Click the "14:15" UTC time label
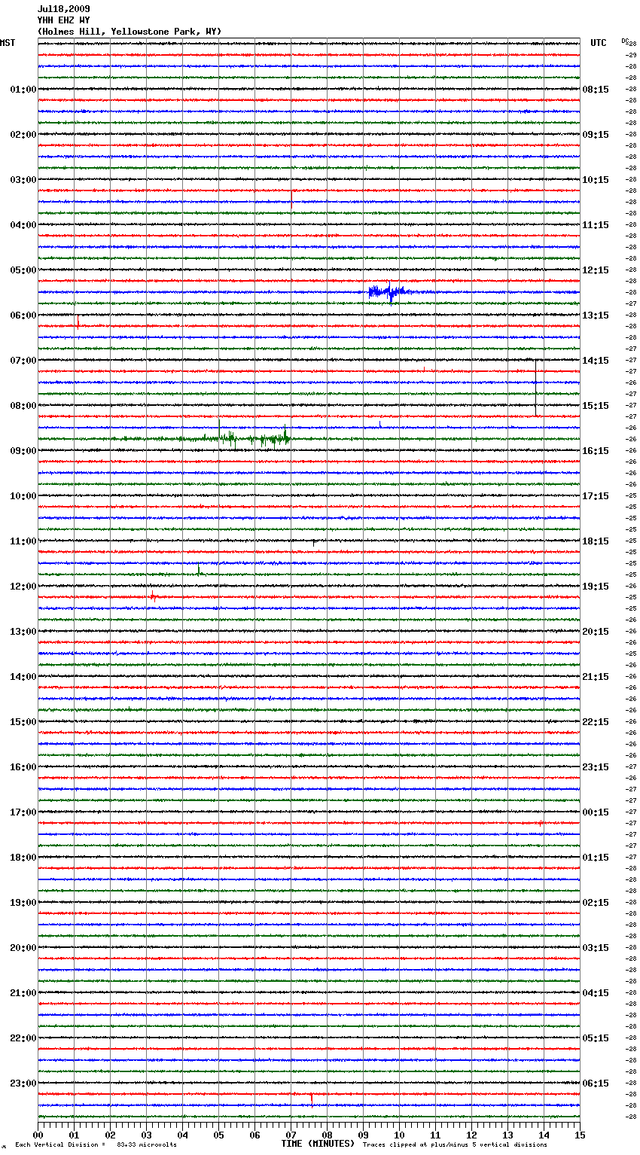Screen dimensions: 640x1155 point(596,361)
